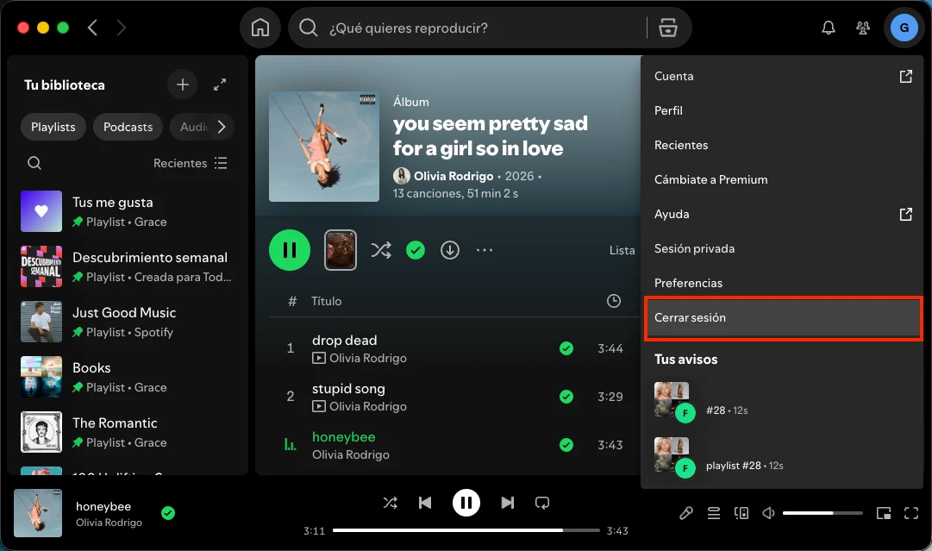Search within the library using the magnifier

[34, 163]
